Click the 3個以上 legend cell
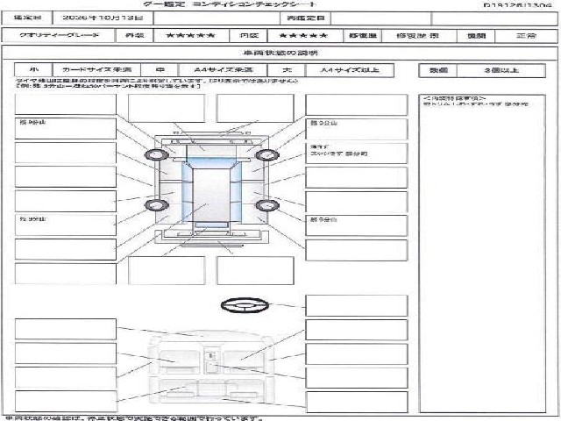This screenshot has width=561, height=421. click(501, 70)
